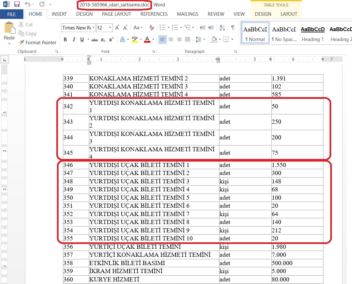Screen dimensions: 352x284
Task: Open the Table Tools LAYOUT tab
Action: point(289,14)
